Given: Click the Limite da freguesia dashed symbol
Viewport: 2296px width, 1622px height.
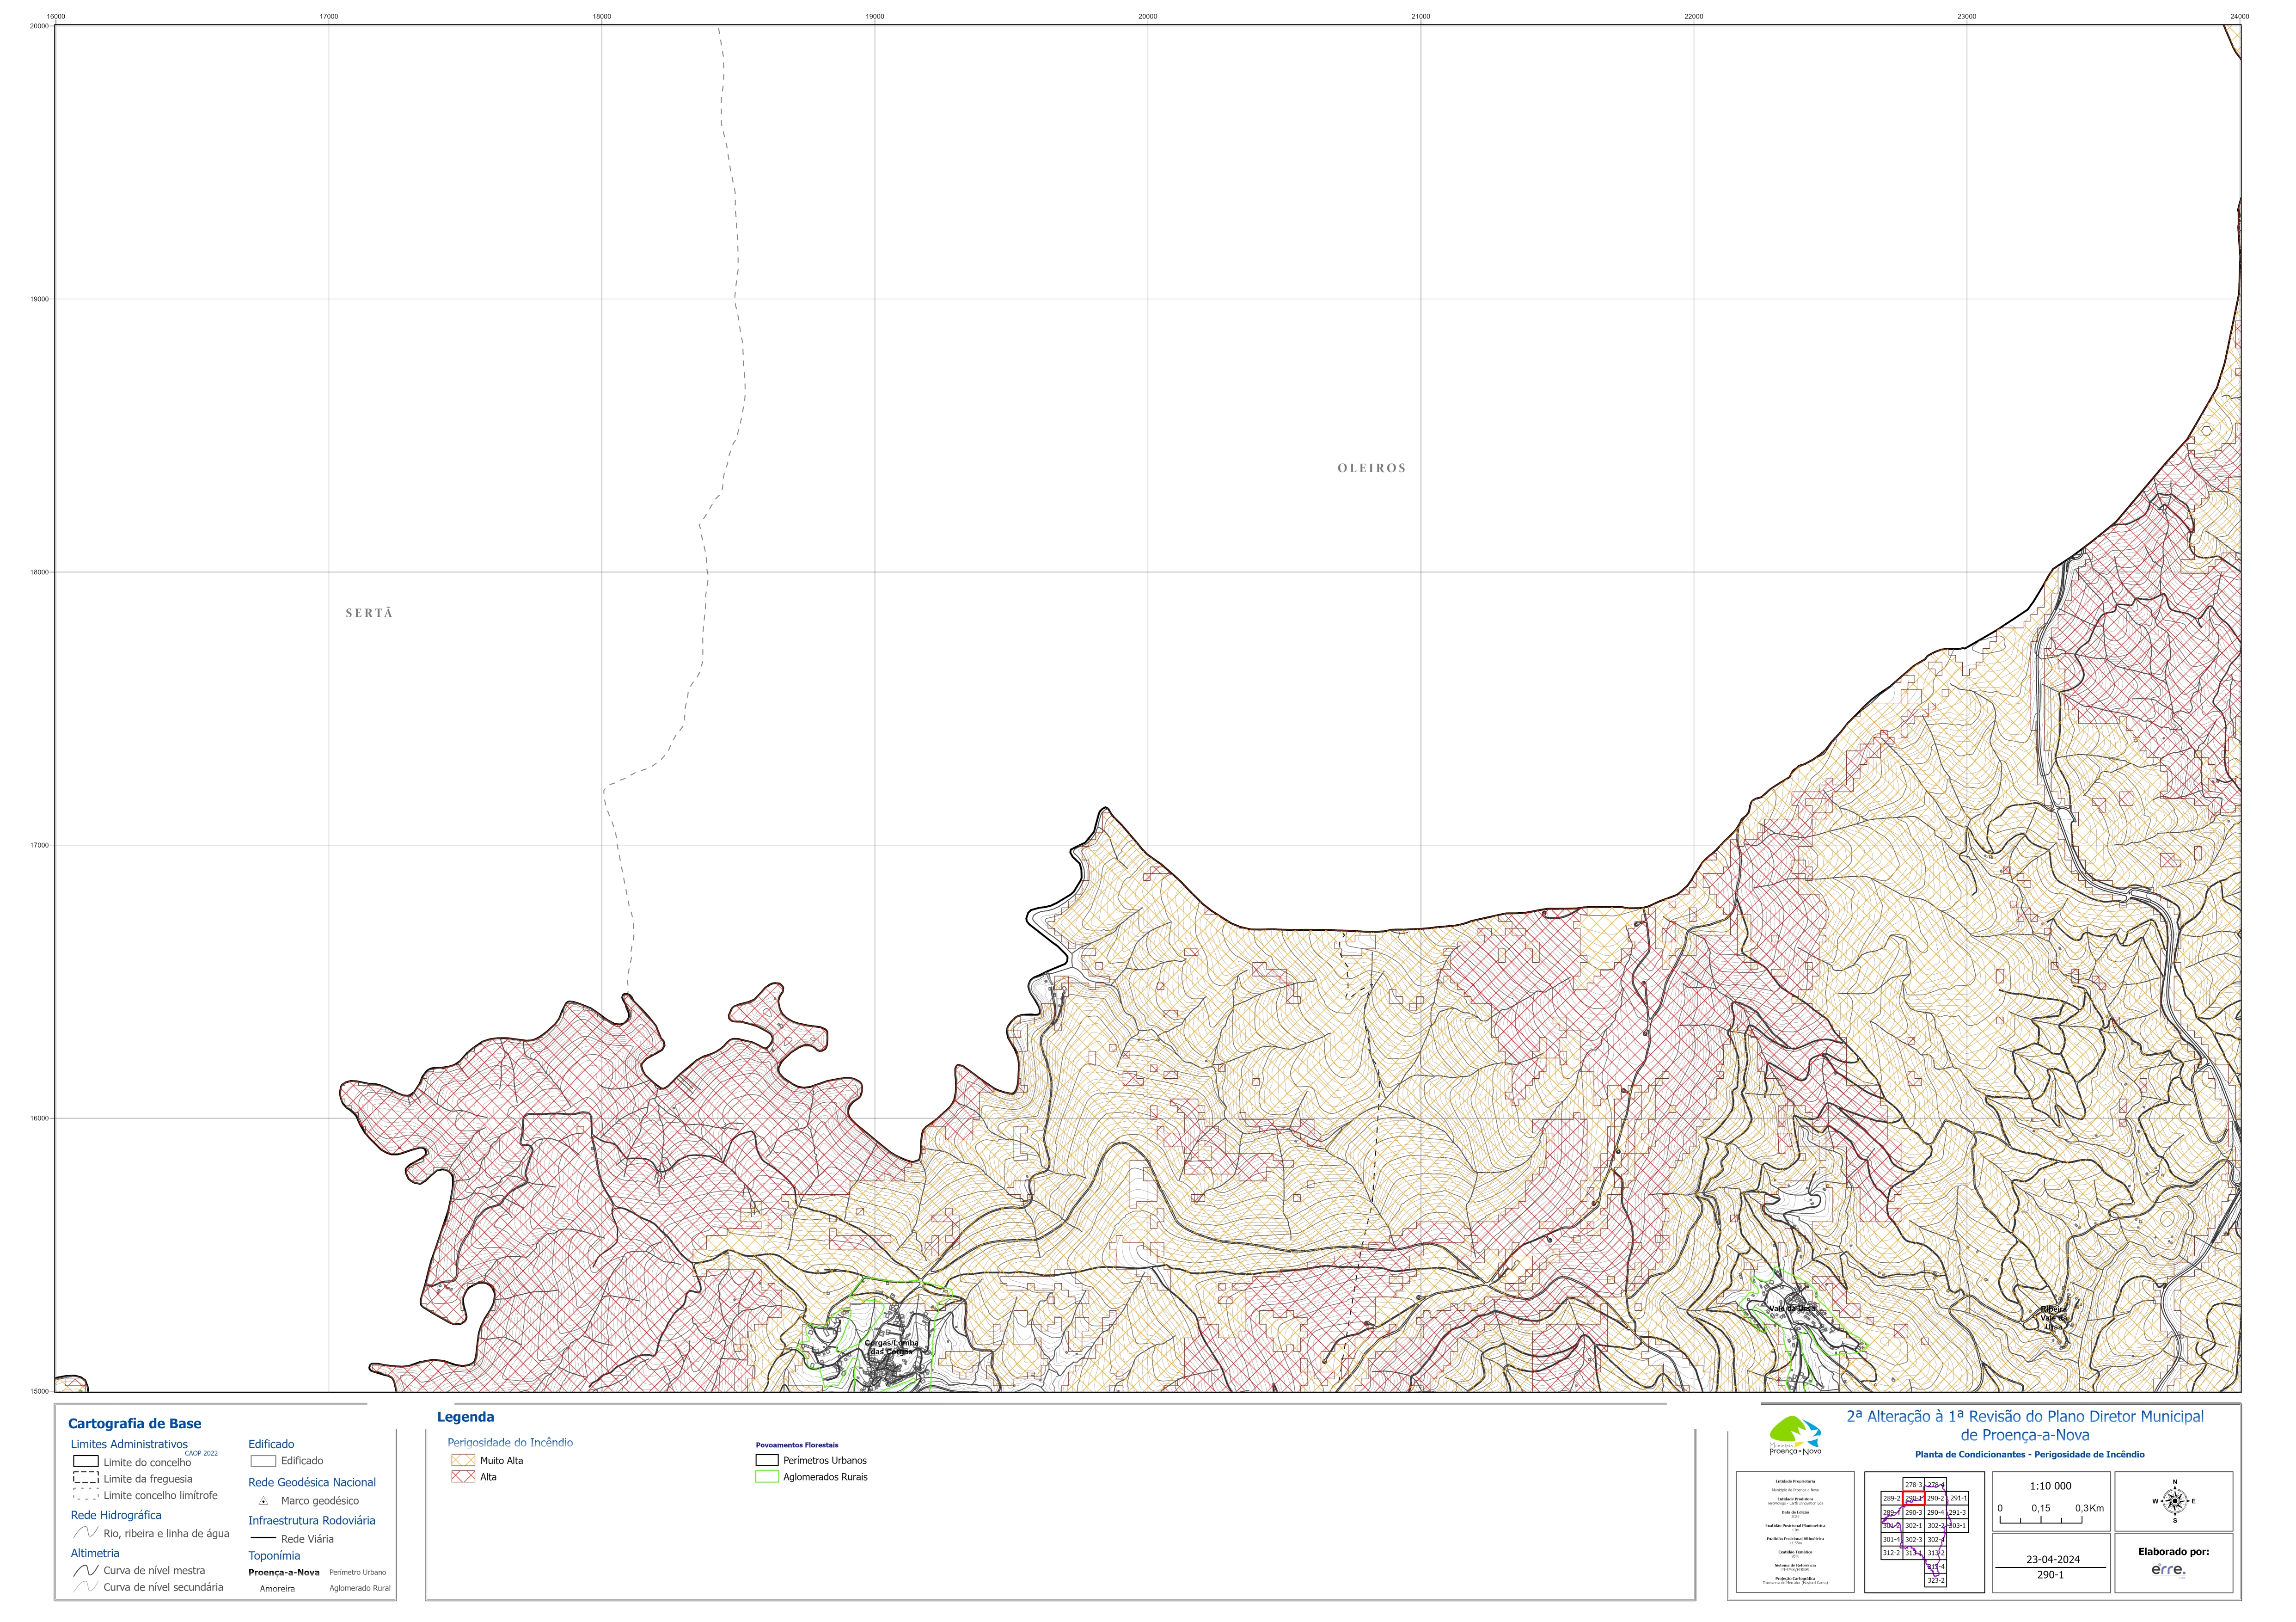Looking at the screenshot, I should [86, 1478].
